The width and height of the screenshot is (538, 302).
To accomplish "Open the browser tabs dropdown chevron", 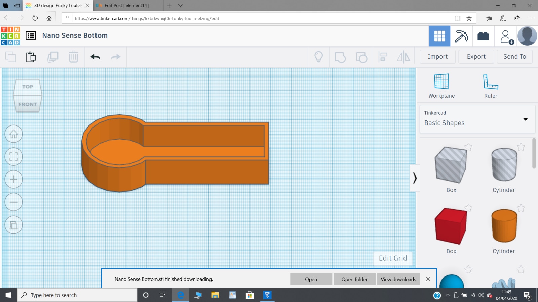I will click(180, 6).
